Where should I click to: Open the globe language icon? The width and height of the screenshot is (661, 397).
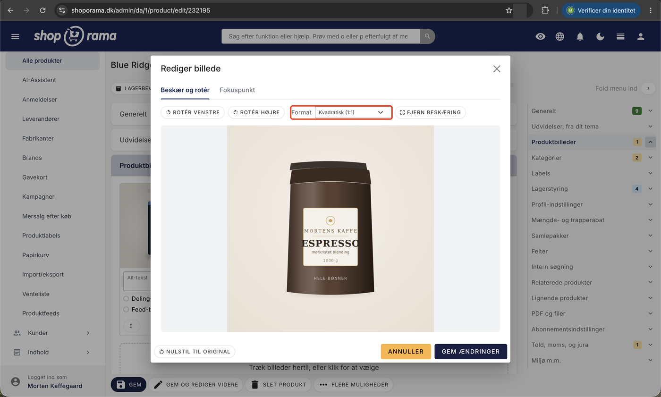tap(560, 36)
